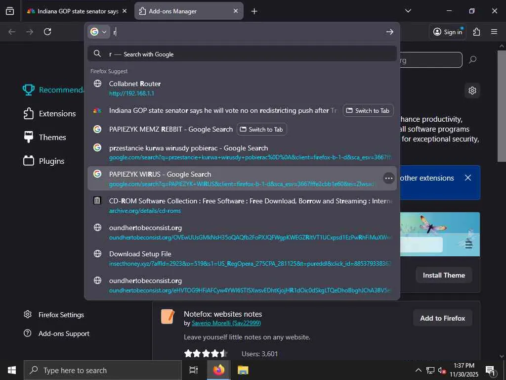Click in the address bar text field
The image size is (506, 380).
(x=247, y=32)
